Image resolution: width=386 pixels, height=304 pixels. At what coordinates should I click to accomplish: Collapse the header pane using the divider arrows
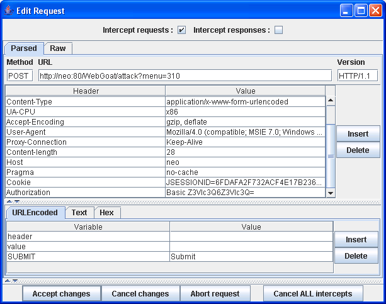click(9, 202)
